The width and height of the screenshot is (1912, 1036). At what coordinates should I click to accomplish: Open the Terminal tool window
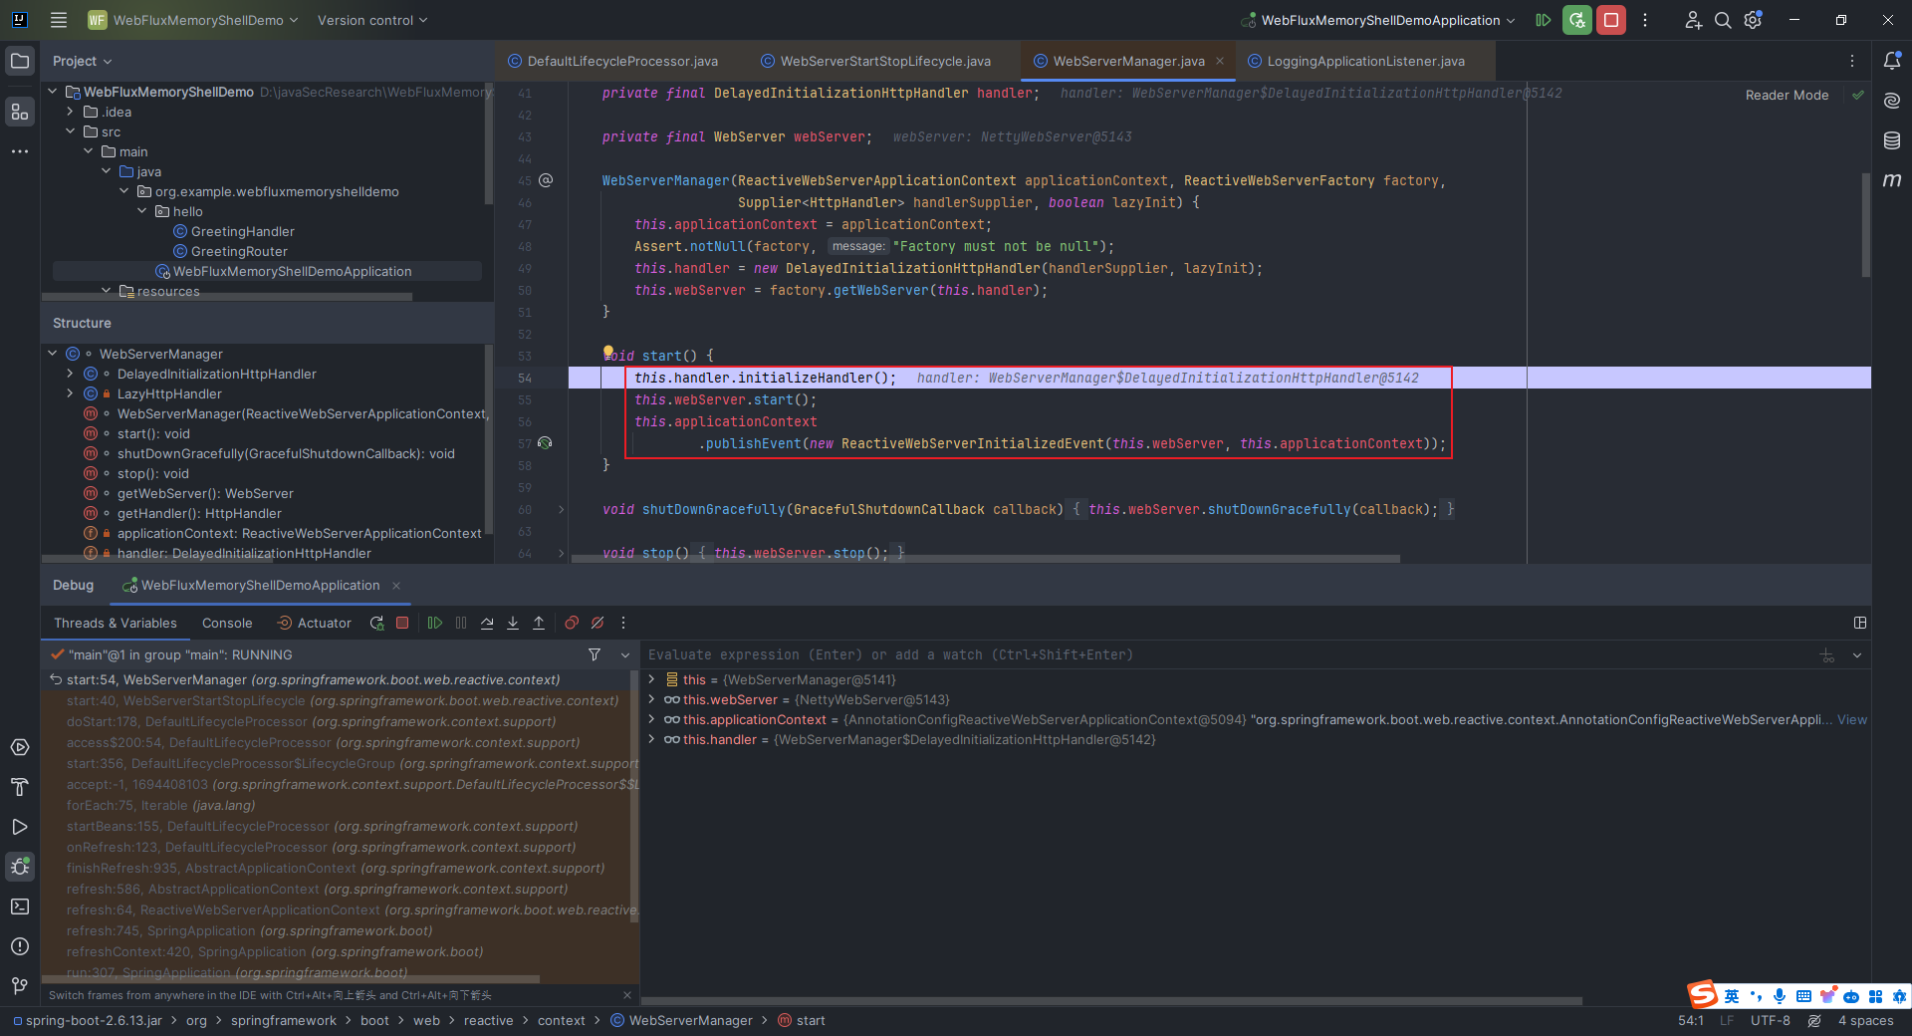coord(20,906)
